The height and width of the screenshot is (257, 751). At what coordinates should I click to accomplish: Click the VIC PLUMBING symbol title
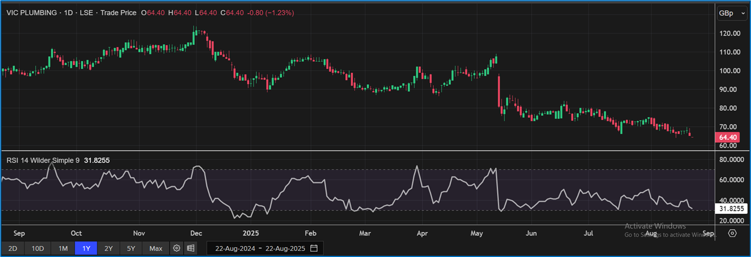[x=32, y=13]
